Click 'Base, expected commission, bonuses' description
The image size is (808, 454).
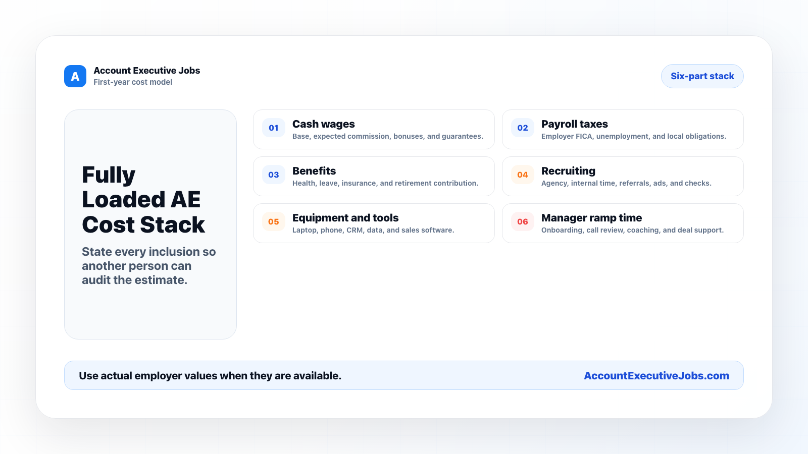[x=388, y=136]
